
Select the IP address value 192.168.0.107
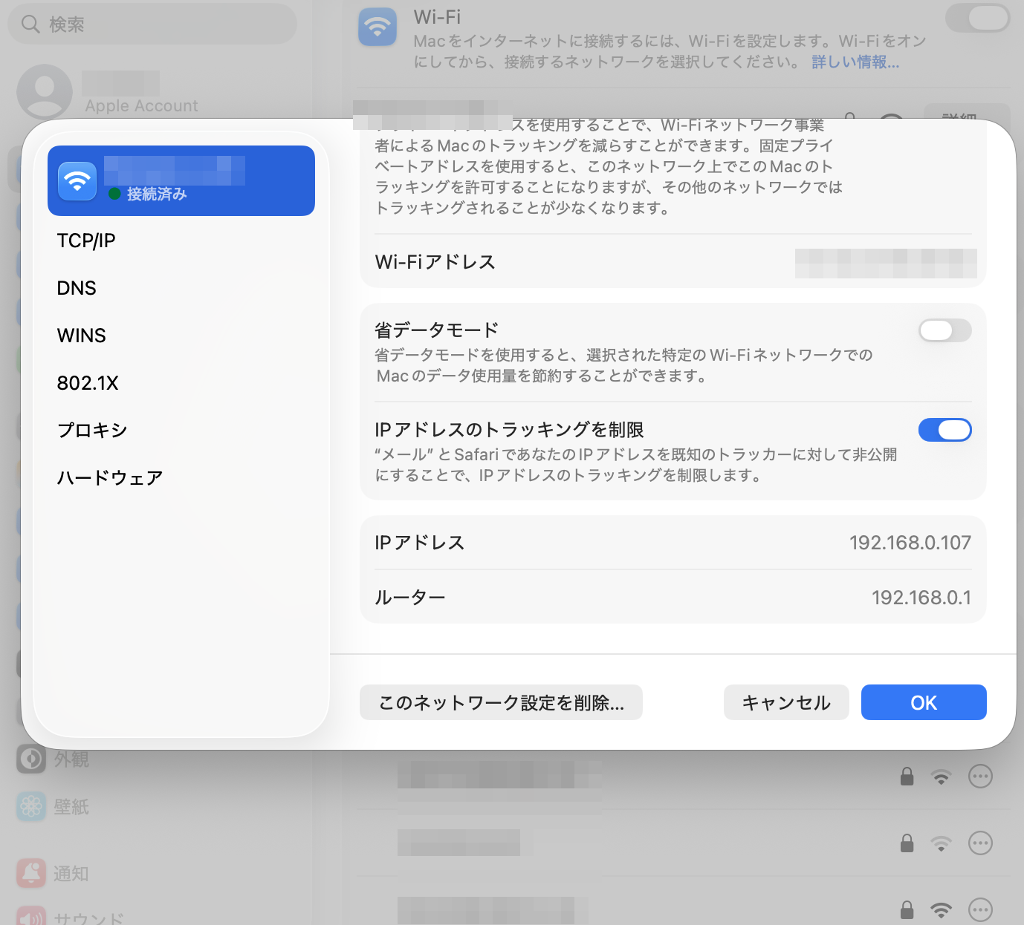click(910, 543)
